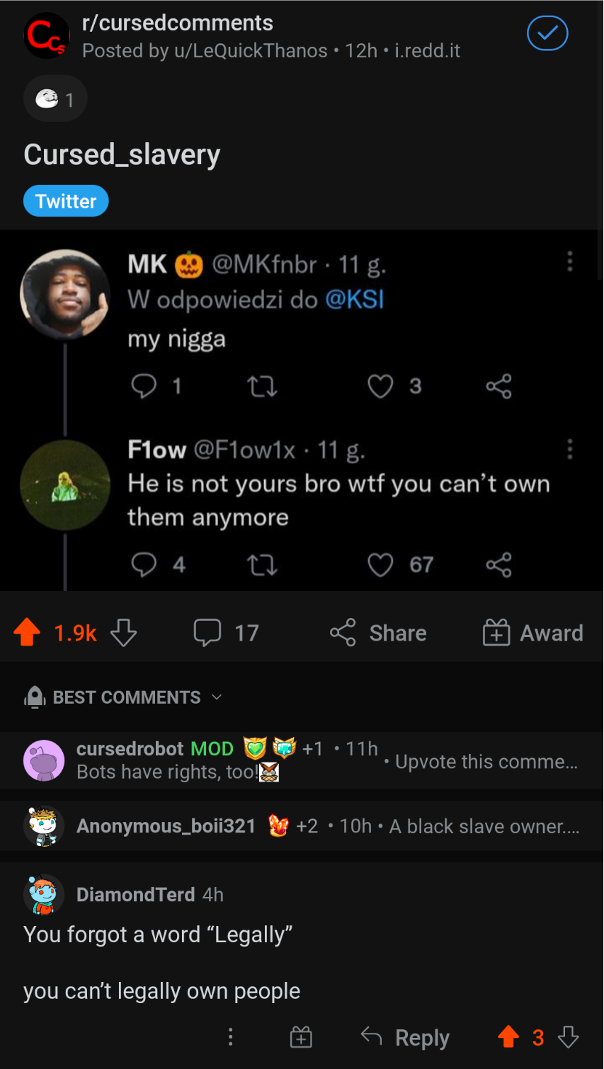The height and width of the screenshot is (1069, 604).
Task: Open the r/cursedcomments subreddit avatar
Action: click(47, 35)
